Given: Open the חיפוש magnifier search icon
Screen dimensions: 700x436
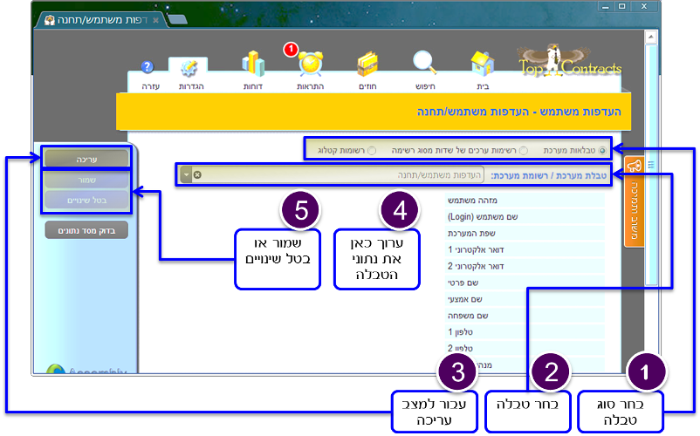Looking at the screenshot, I should (424, 63).
